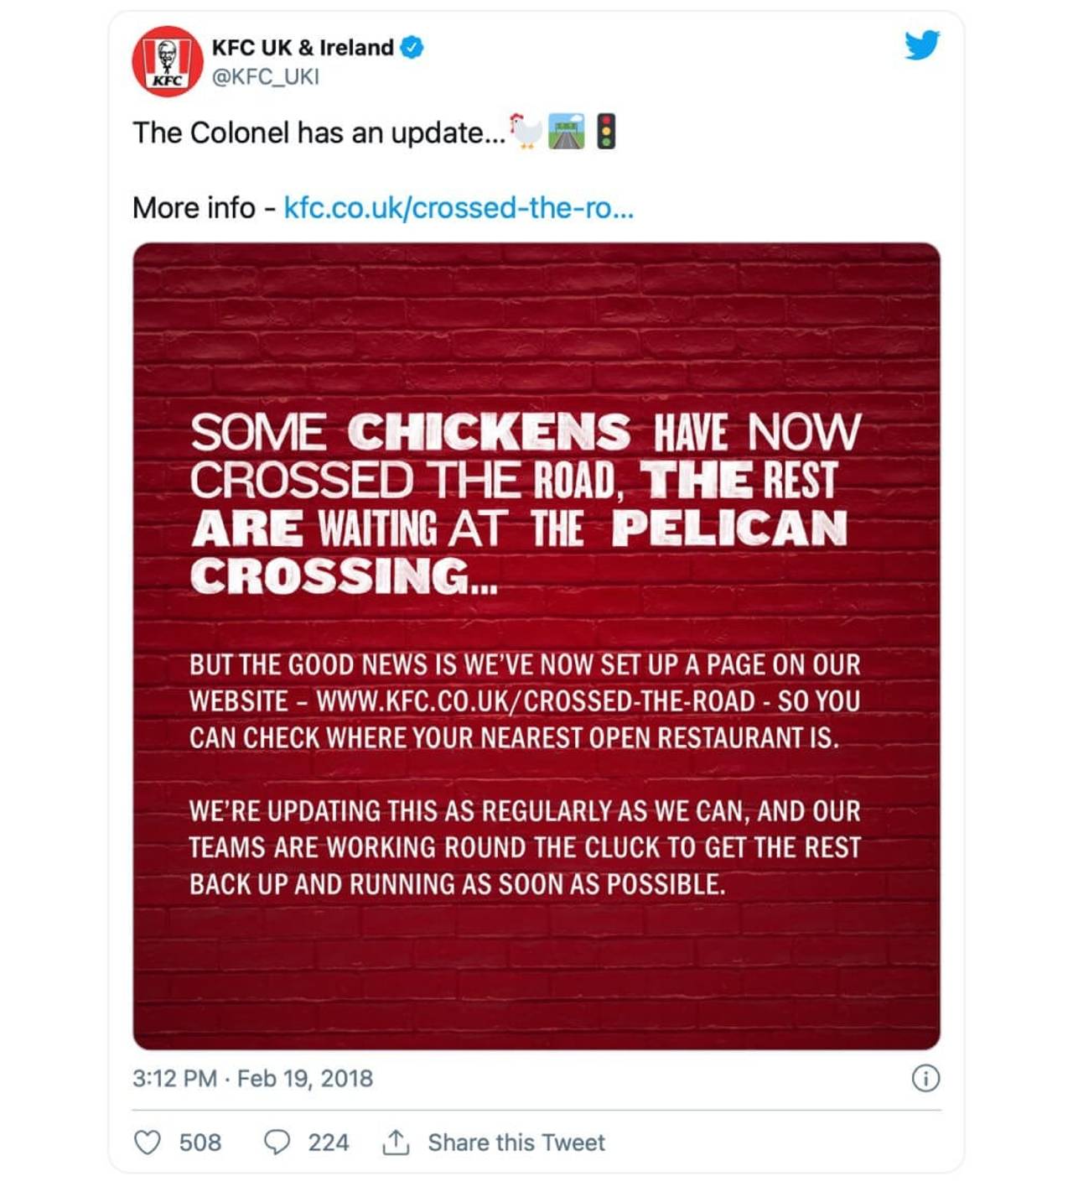Click the traffic light emoji
This screenshot has height=1187, width=1073.
point(605,132)
